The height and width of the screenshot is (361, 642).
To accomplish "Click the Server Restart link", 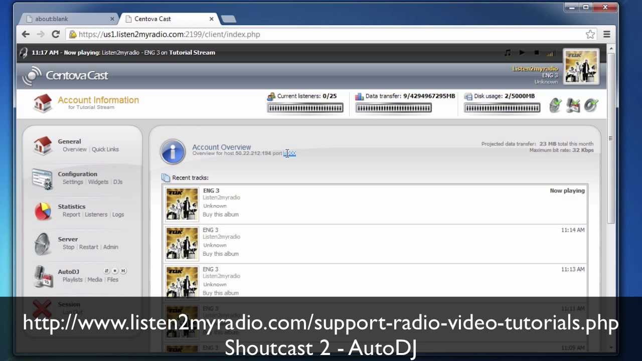I will click(89, 247).
